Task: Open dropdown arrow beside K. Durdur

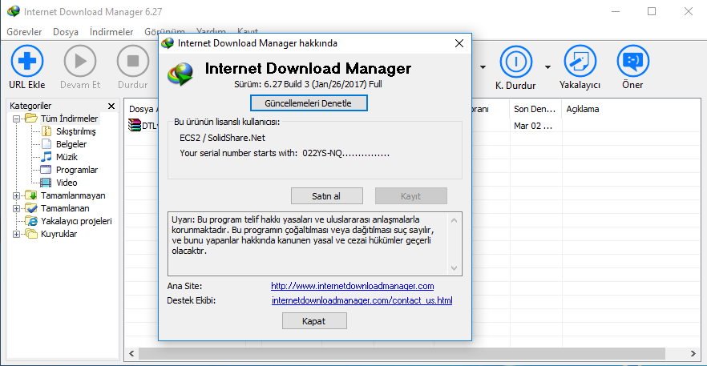Action: click(547, 67)
